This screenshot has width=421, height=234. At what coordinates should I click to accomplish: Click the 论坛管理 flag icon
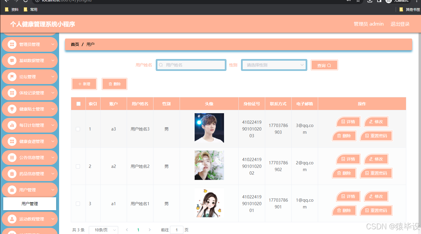click(12, 77)
